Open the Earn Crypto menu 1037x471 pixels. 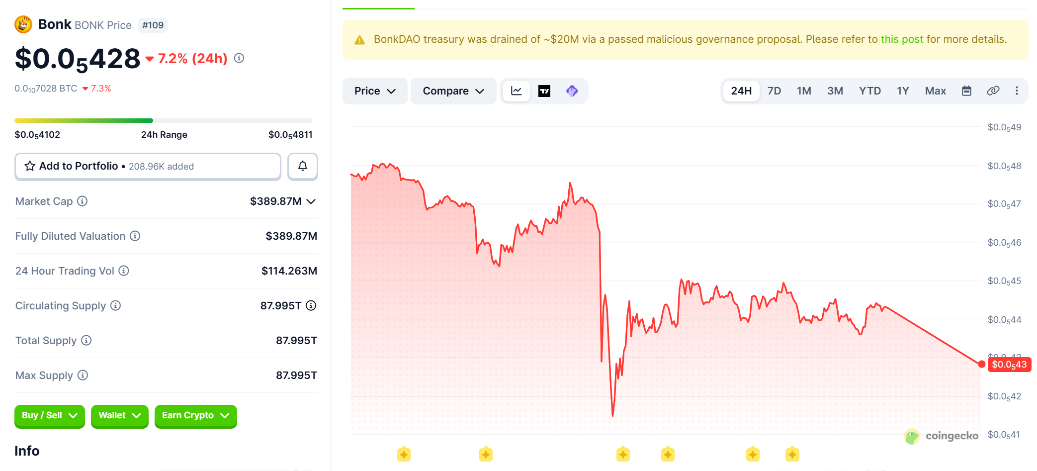click(196, 416)
